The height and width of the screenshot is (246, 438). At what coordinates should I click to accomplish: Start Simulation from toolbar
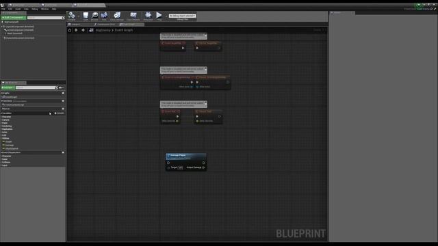[x=149, y=16]
